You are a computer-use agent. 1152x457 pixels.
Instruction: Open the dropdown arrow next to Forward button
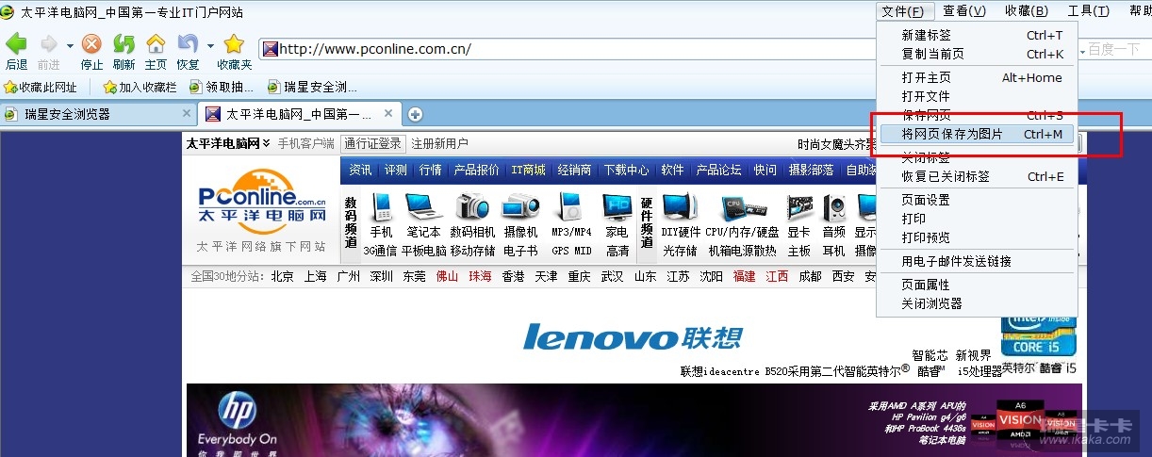pos(70,45)
